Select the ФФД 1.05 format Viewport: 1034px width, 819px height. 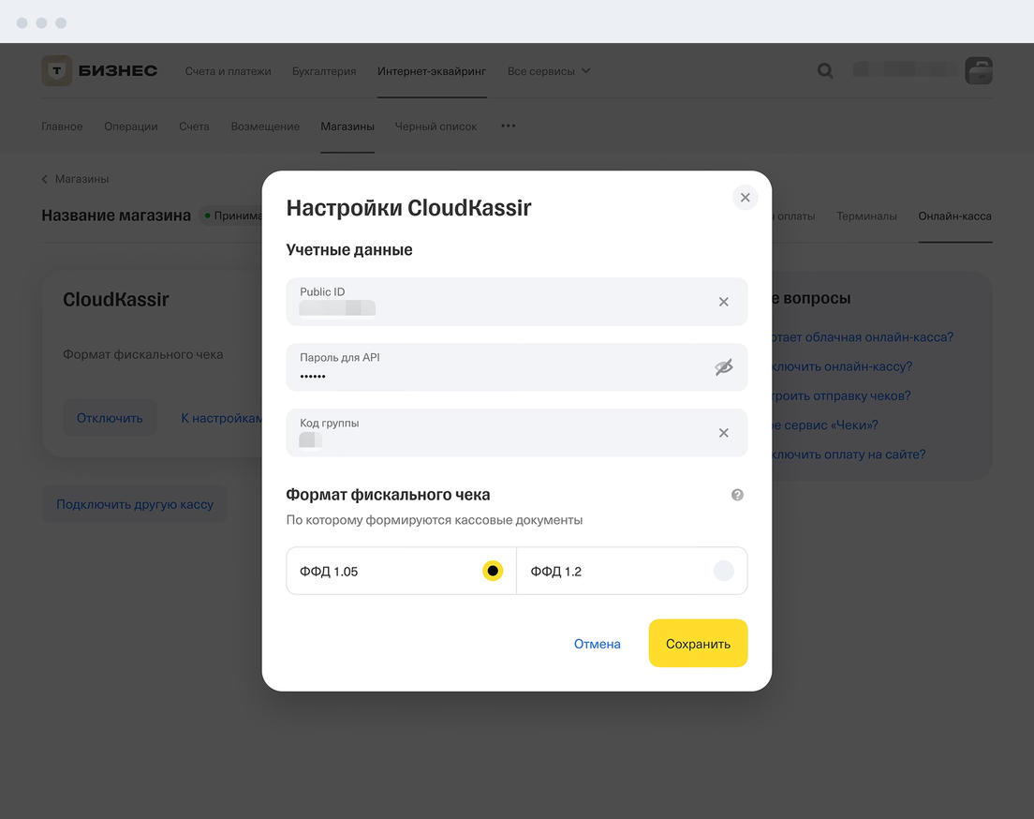tap(401, 571)
